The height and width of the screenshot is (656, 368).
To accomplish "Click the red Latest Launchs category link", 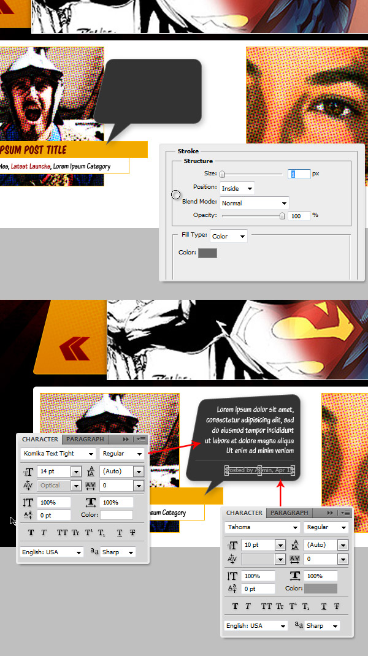I will (31, 166).
